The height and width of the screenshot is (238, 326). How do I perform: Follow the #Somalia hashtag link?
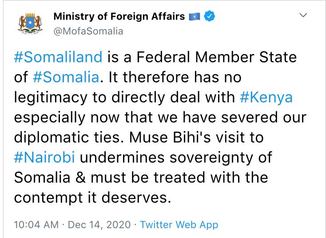pyautogui.click(x=66, y=77)
